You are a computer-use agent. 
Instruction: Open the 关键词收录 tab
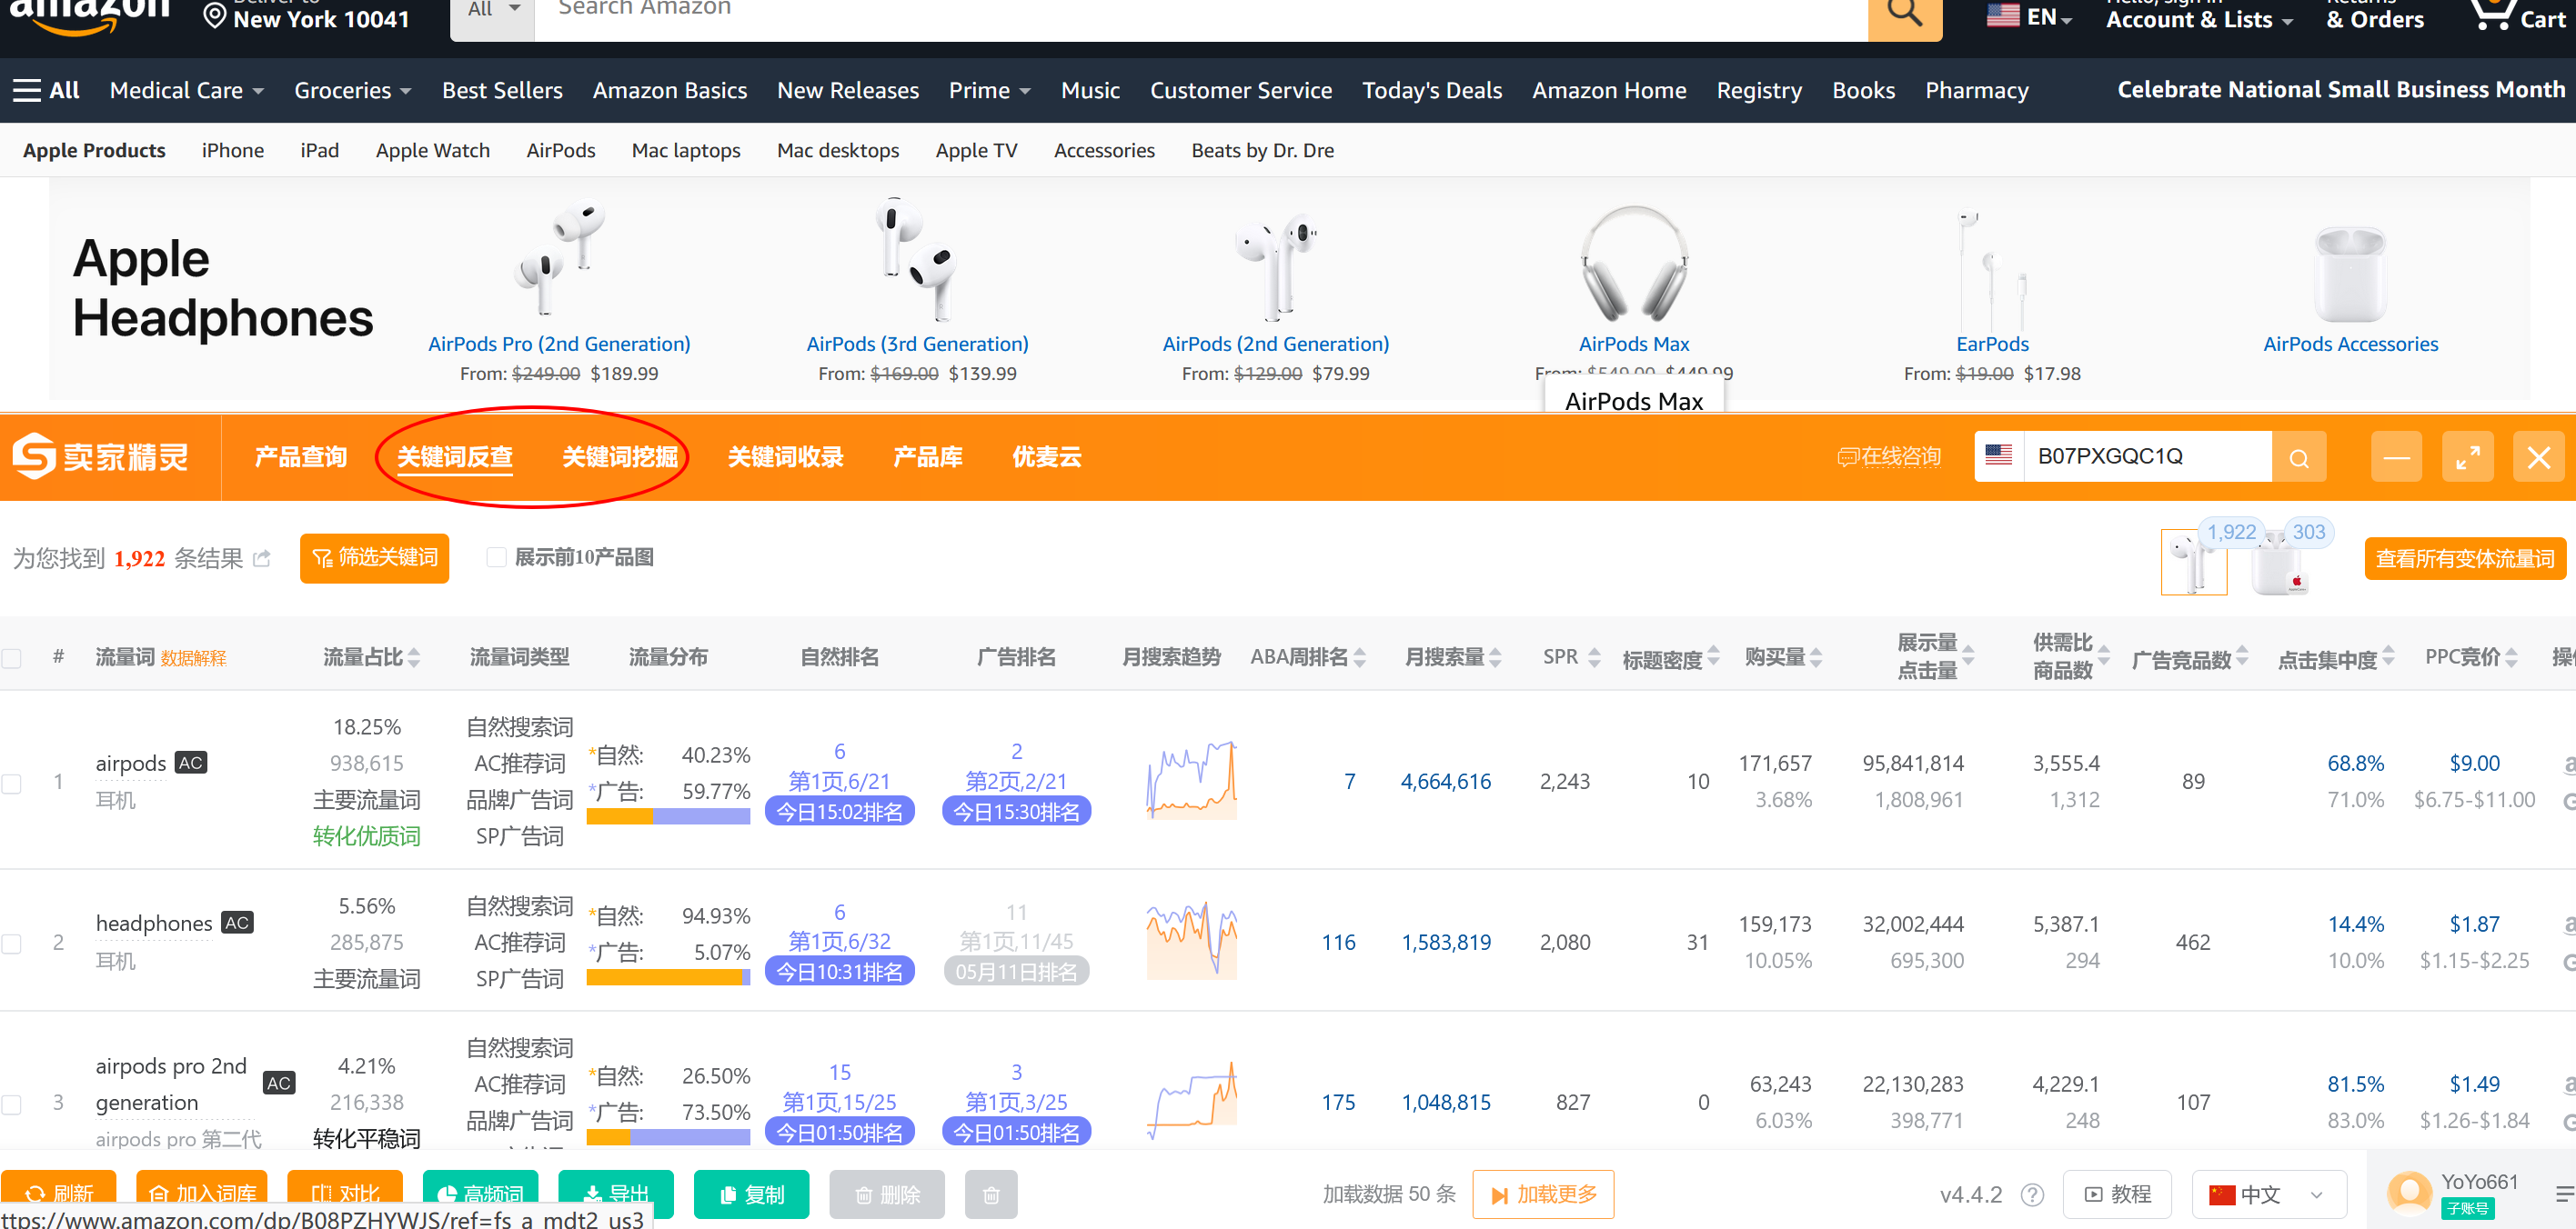point(785,457)
